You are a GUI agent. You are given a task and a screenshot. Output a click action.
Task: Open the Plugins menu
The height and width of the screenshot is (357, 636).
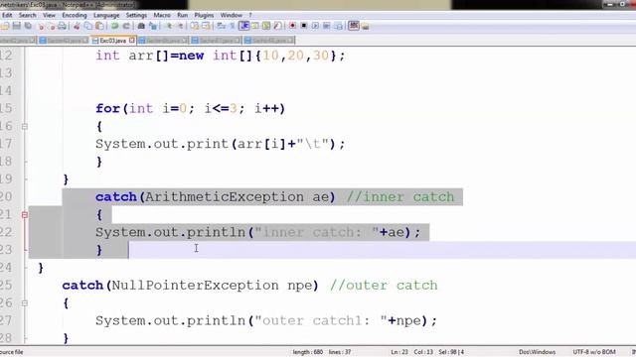pyautogui.click(x=204, y=15)
